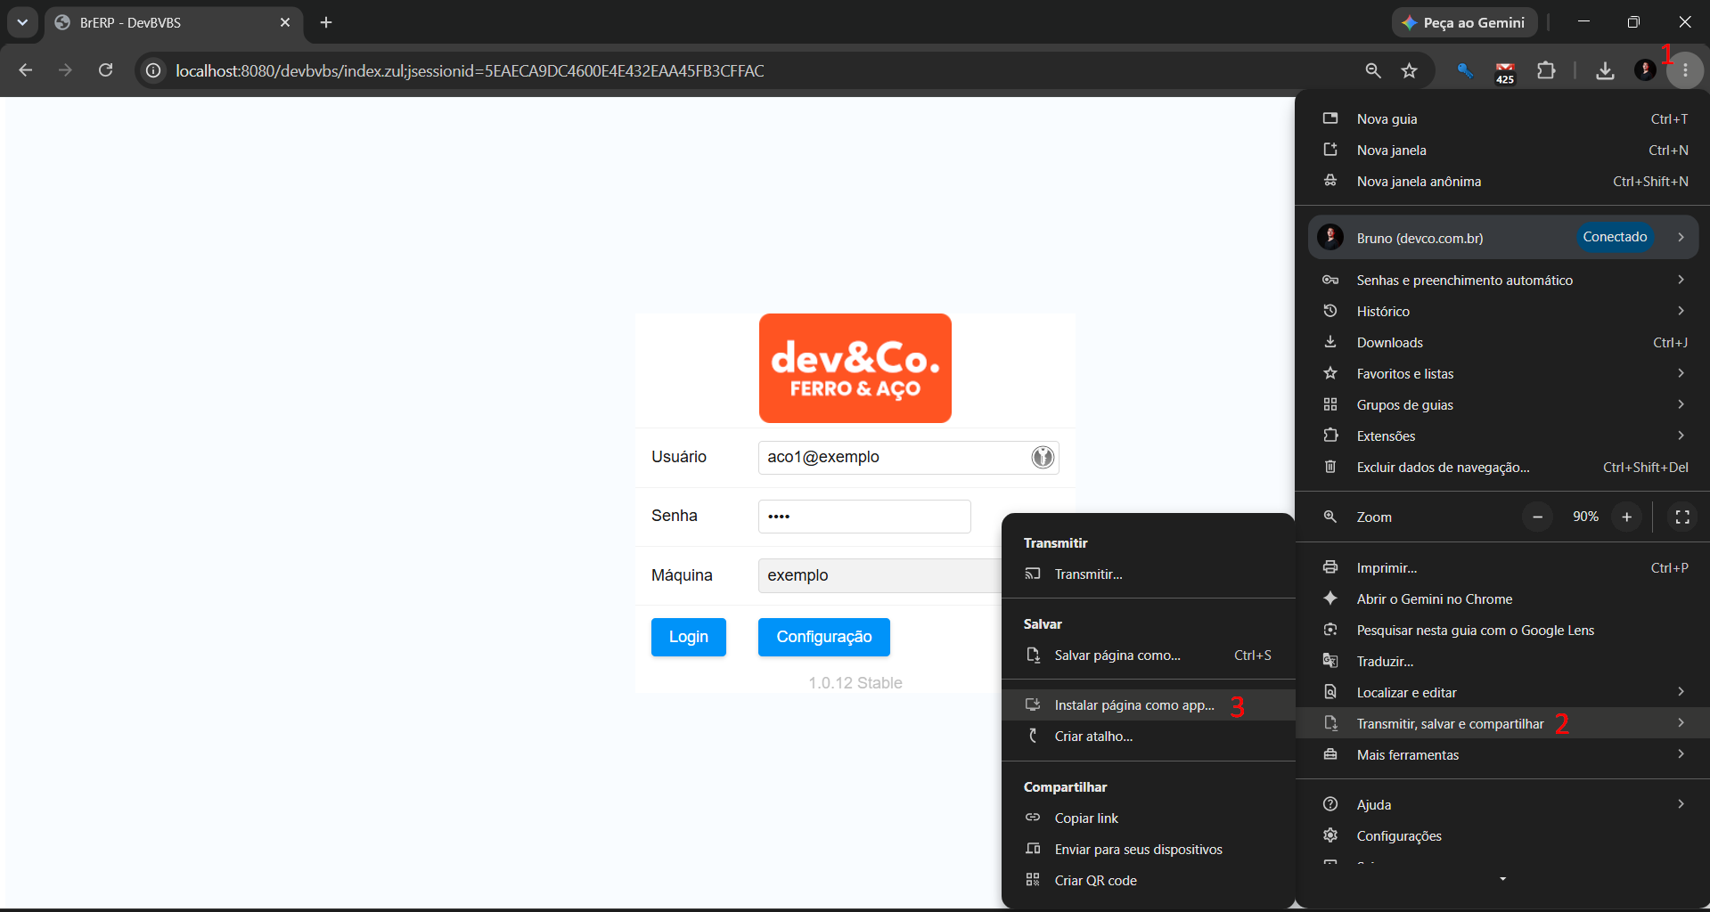This screenshot has width=1710, height=912.
Task: Open Bruno (devco.com.br) profile entry
Action: [1503, 238]
